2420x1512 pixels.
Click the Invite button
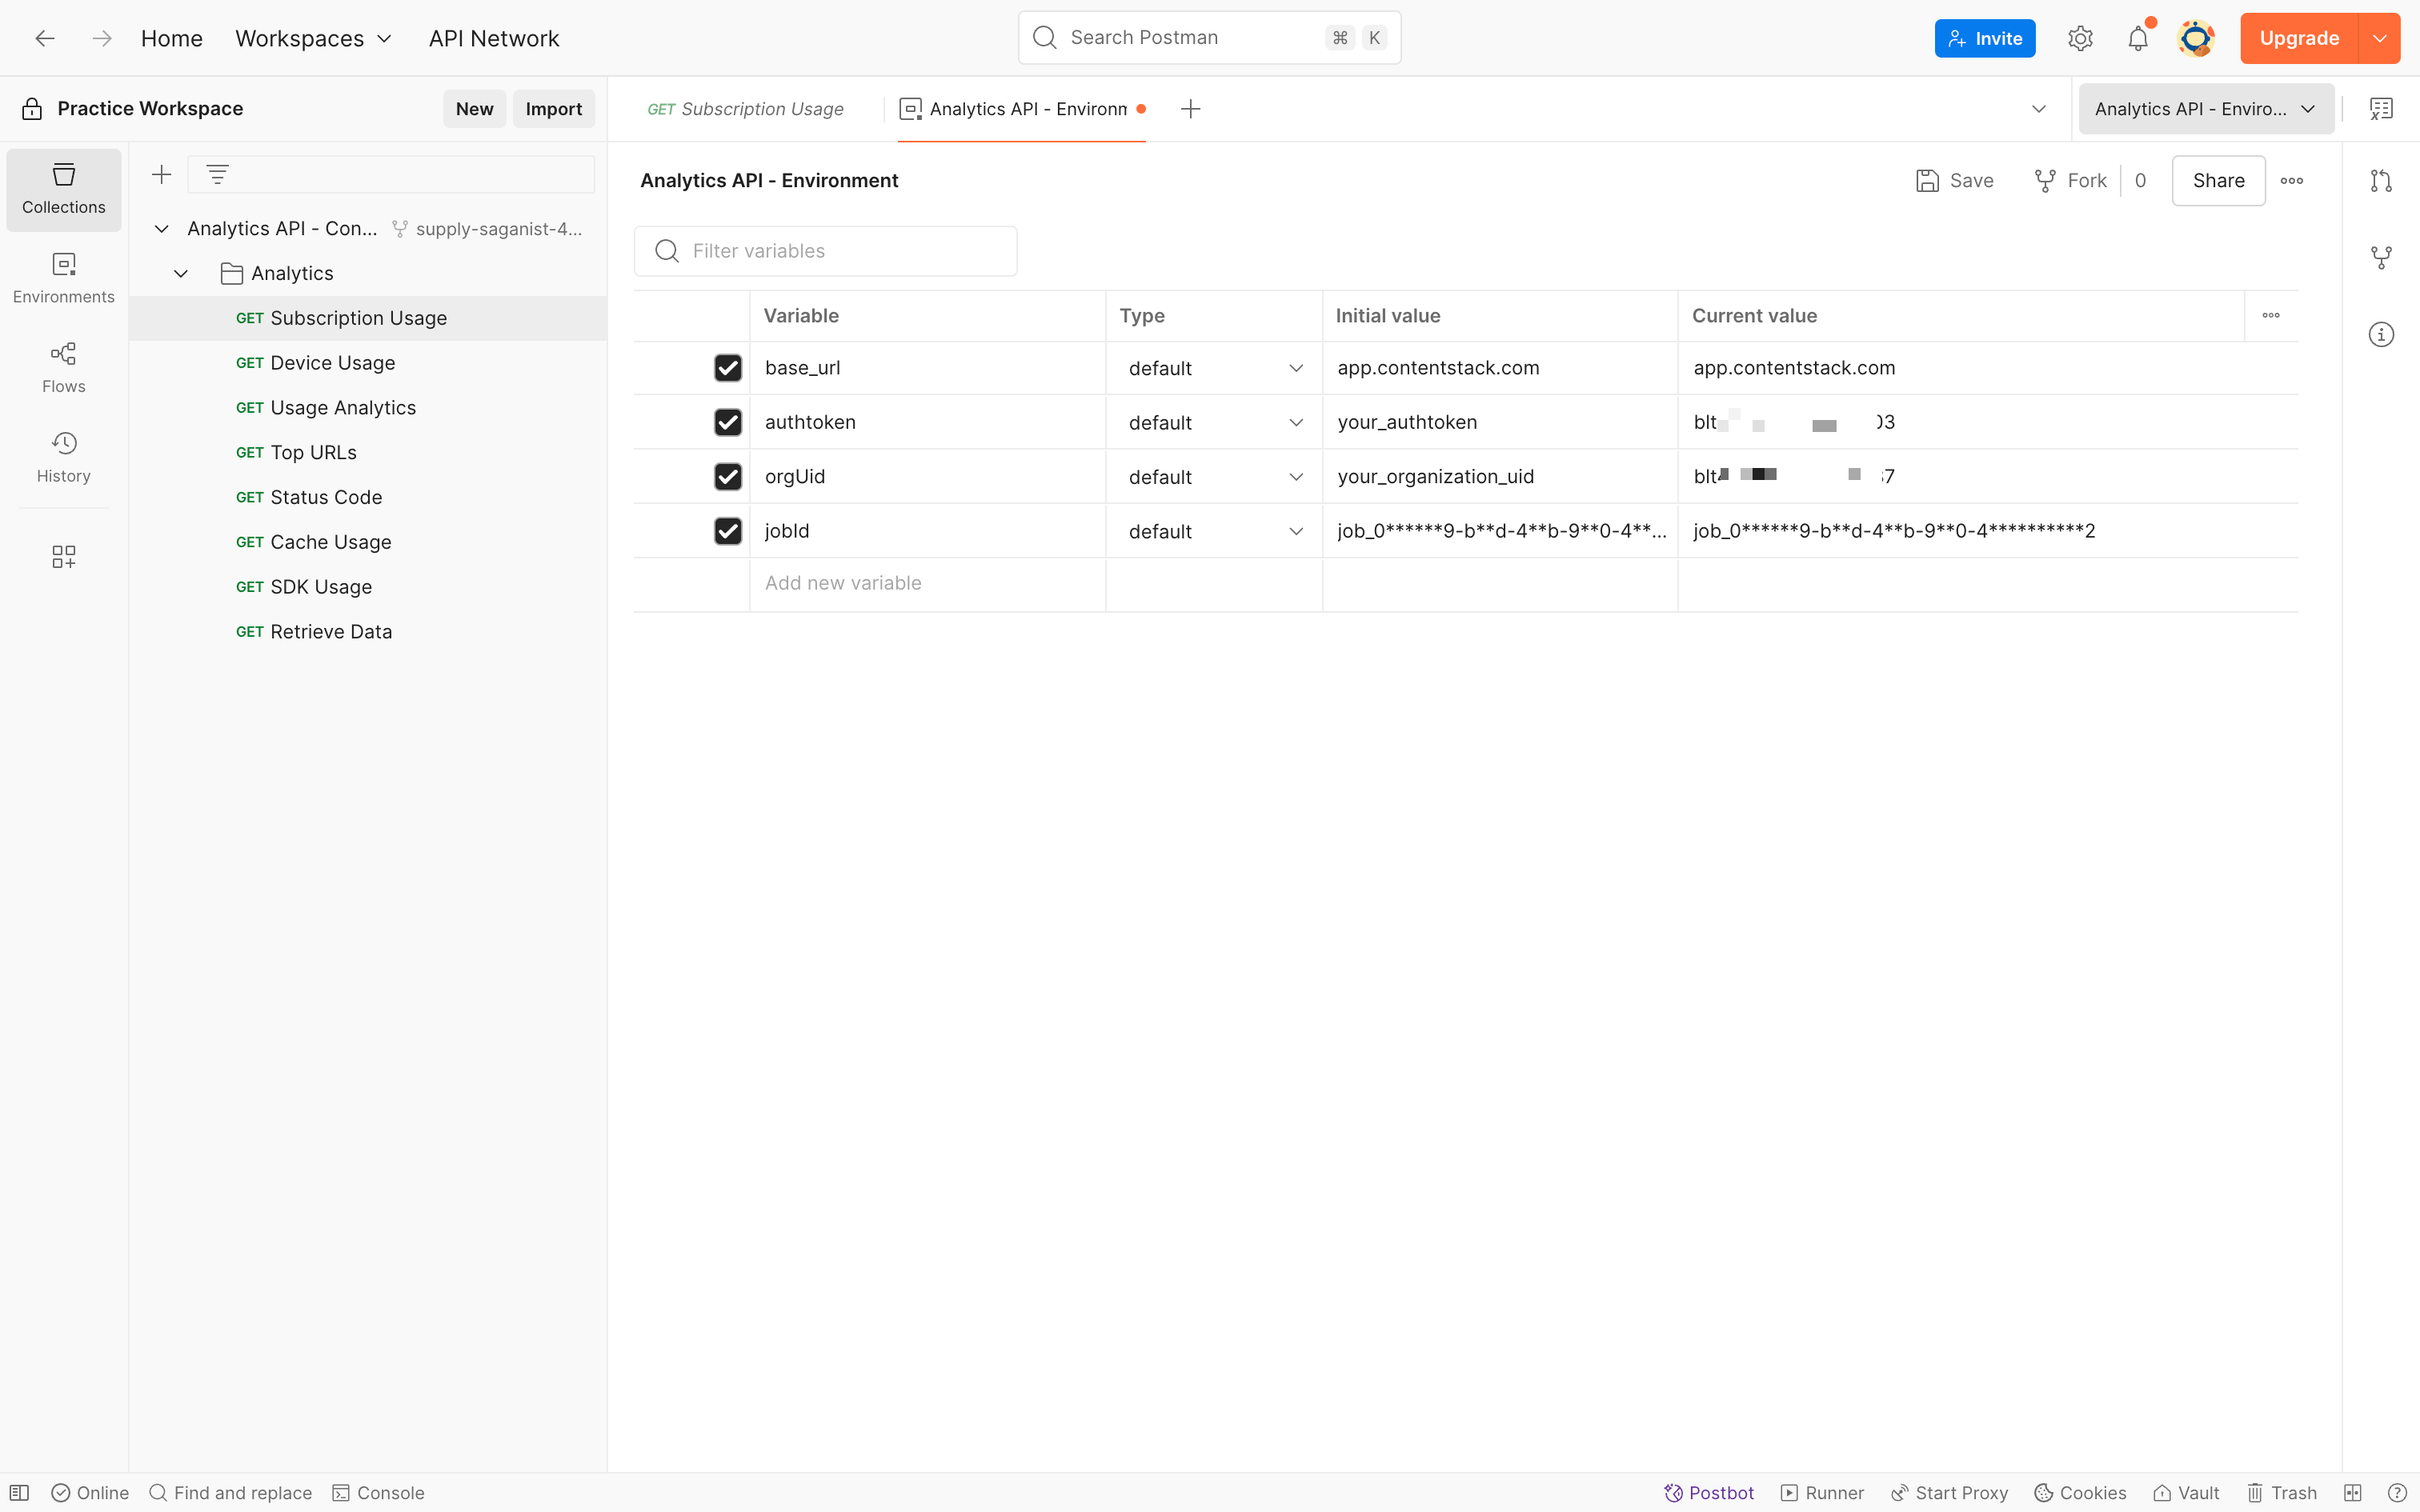pos(1984,38)
